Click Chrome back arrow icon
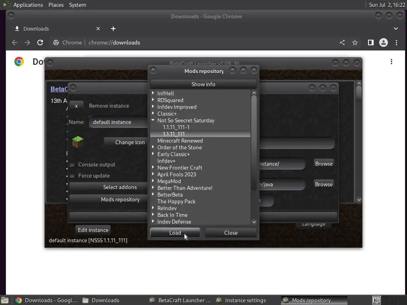Screen dimensions: 407x305 [x=15, y=42]
